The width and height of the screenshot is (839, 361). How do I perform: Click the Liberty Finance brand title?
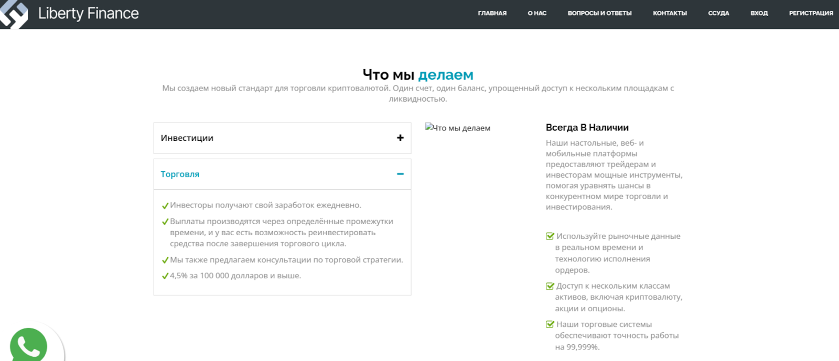(88, 14)
